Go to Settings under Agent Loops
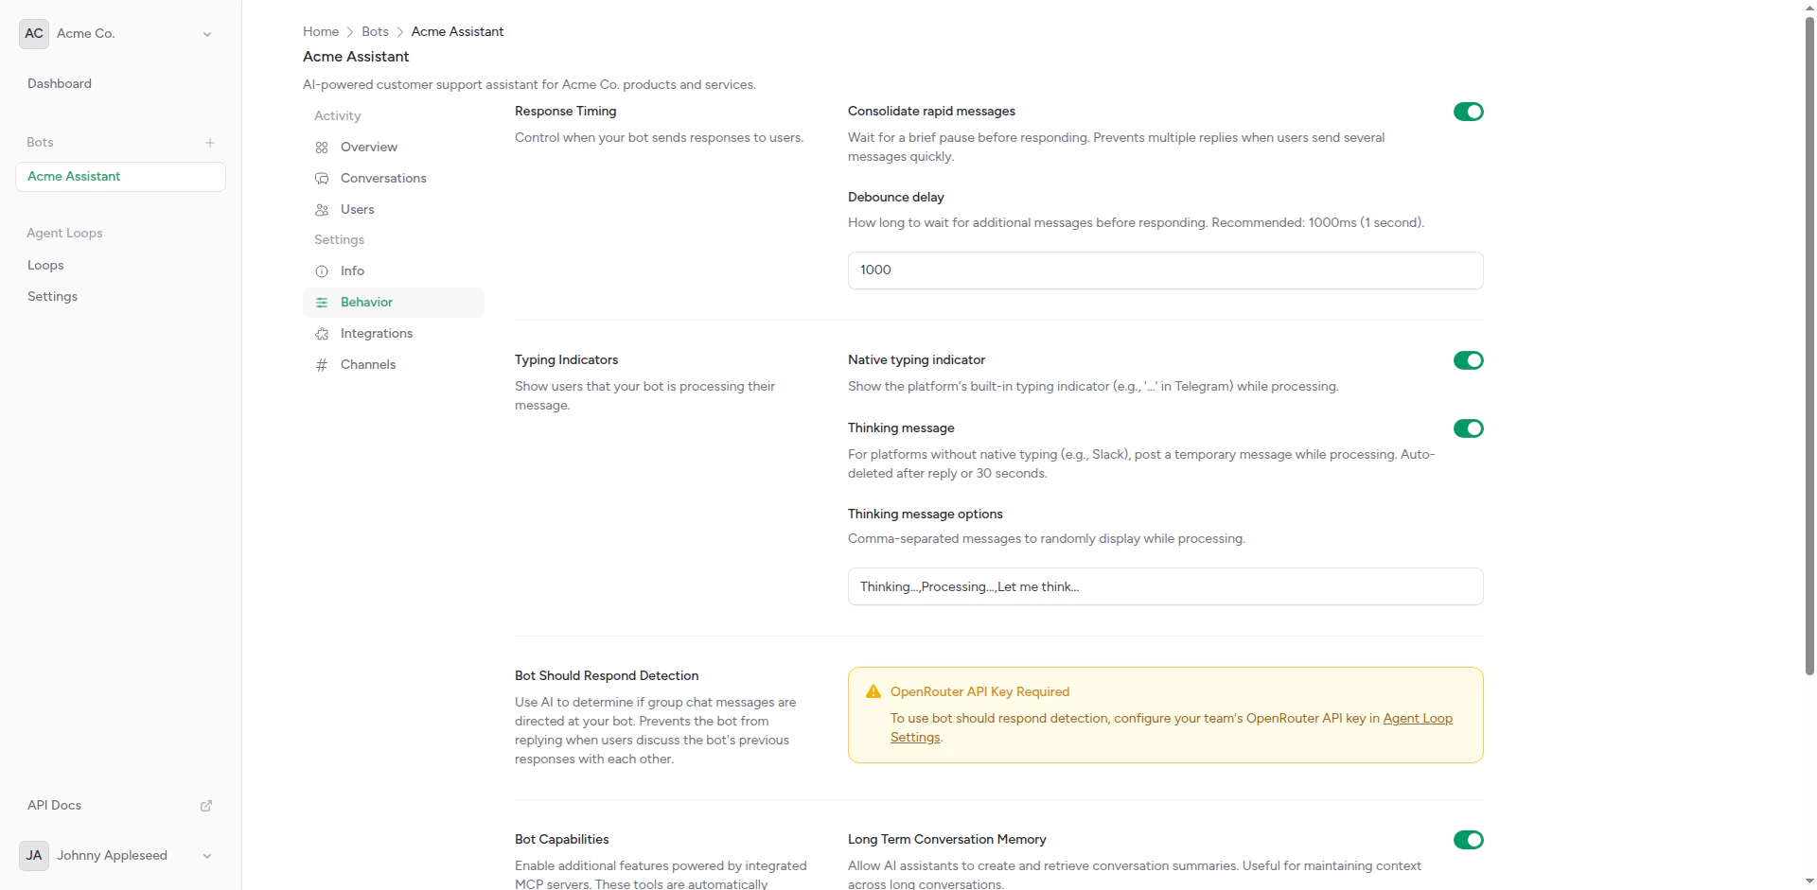The width and height of the screenshot is (1817, 890). [x=52, y=296]
